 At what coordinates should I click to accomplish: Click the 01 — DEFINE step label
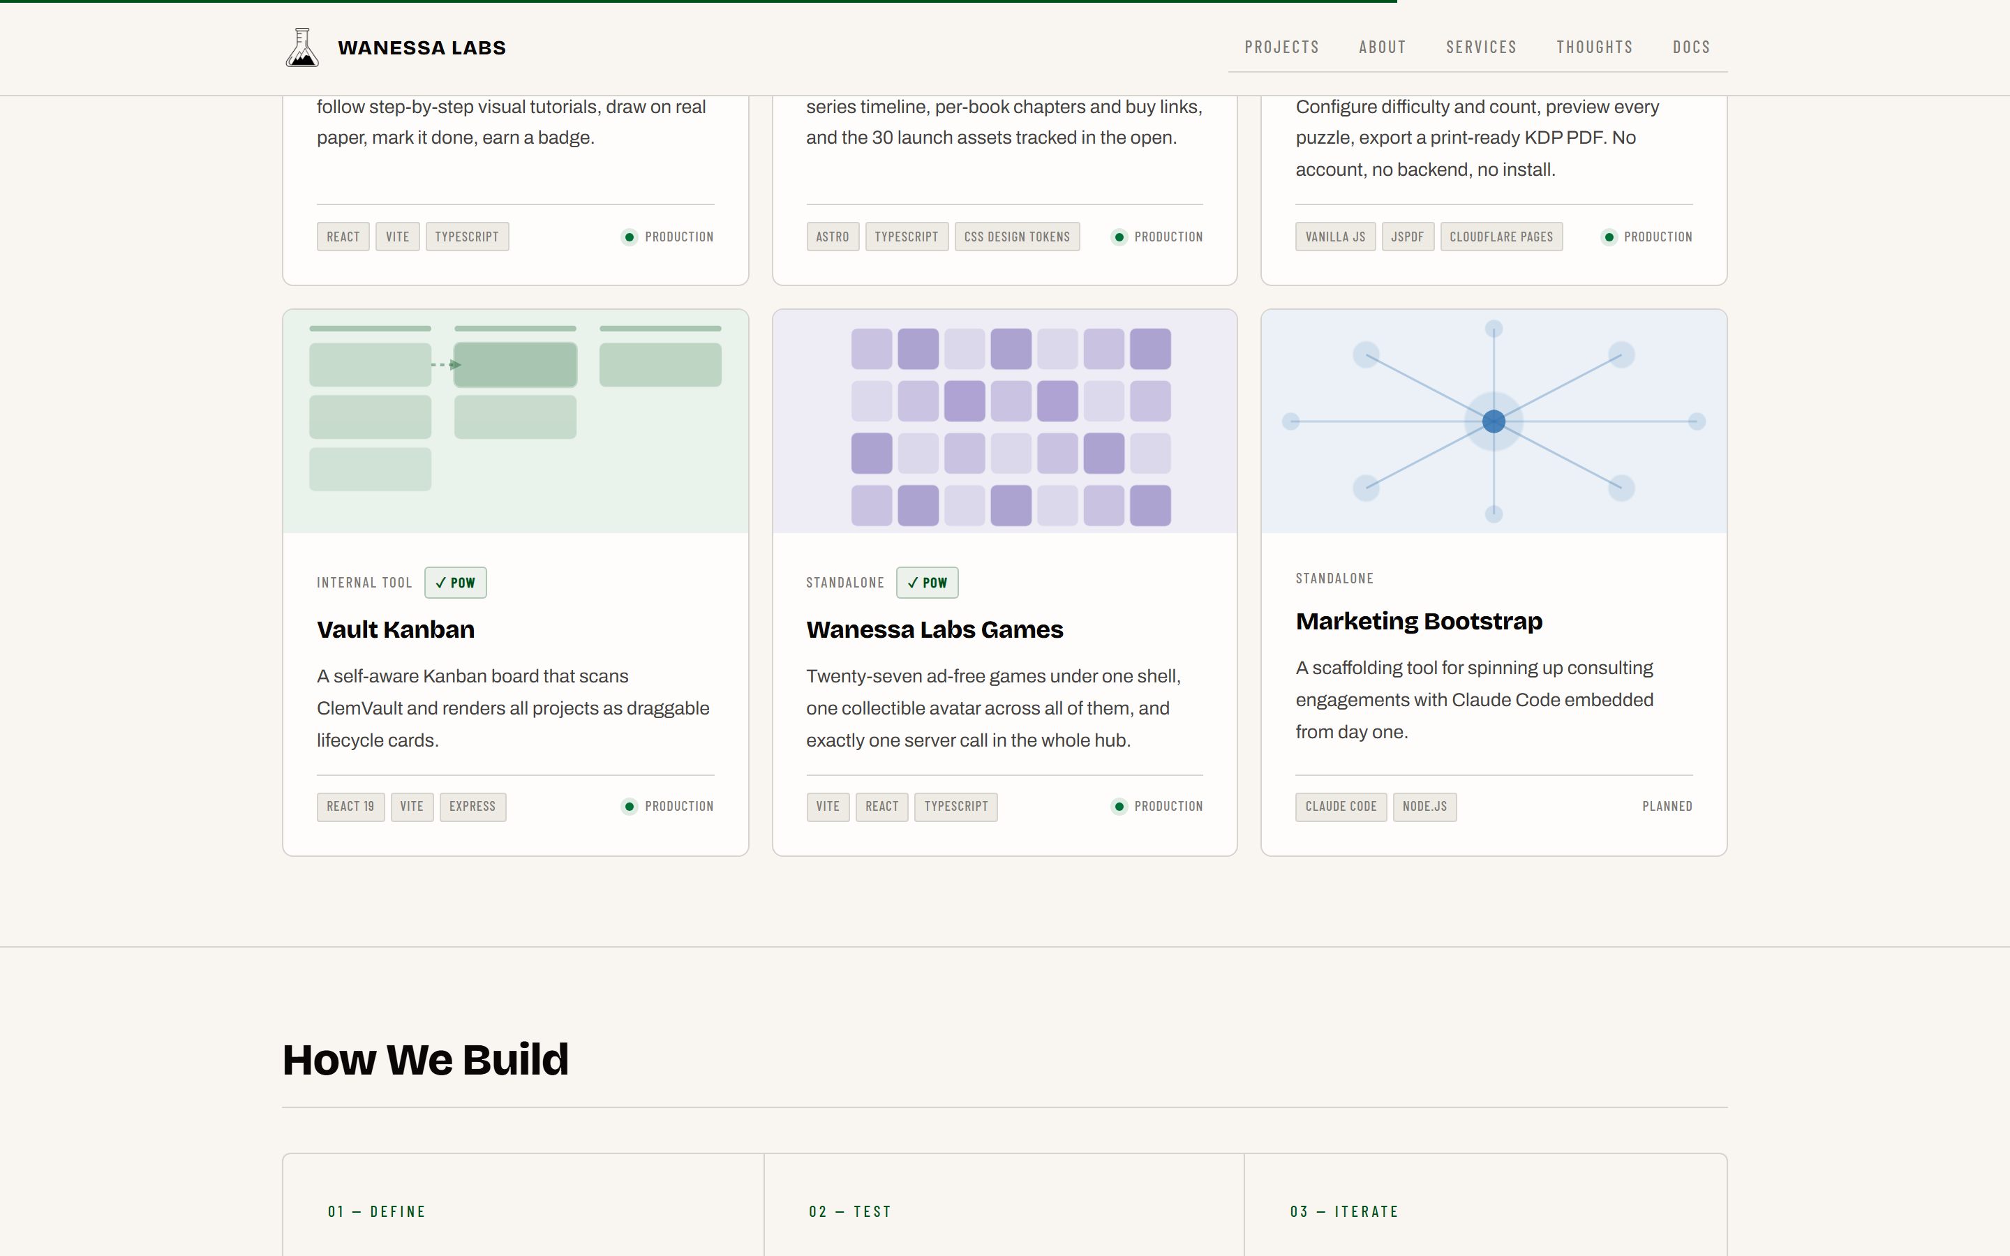pos(376,1212)
